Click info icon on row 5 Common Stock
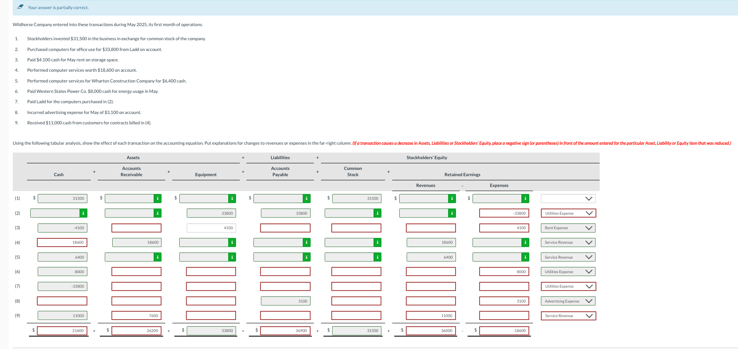 pos(378,257)
